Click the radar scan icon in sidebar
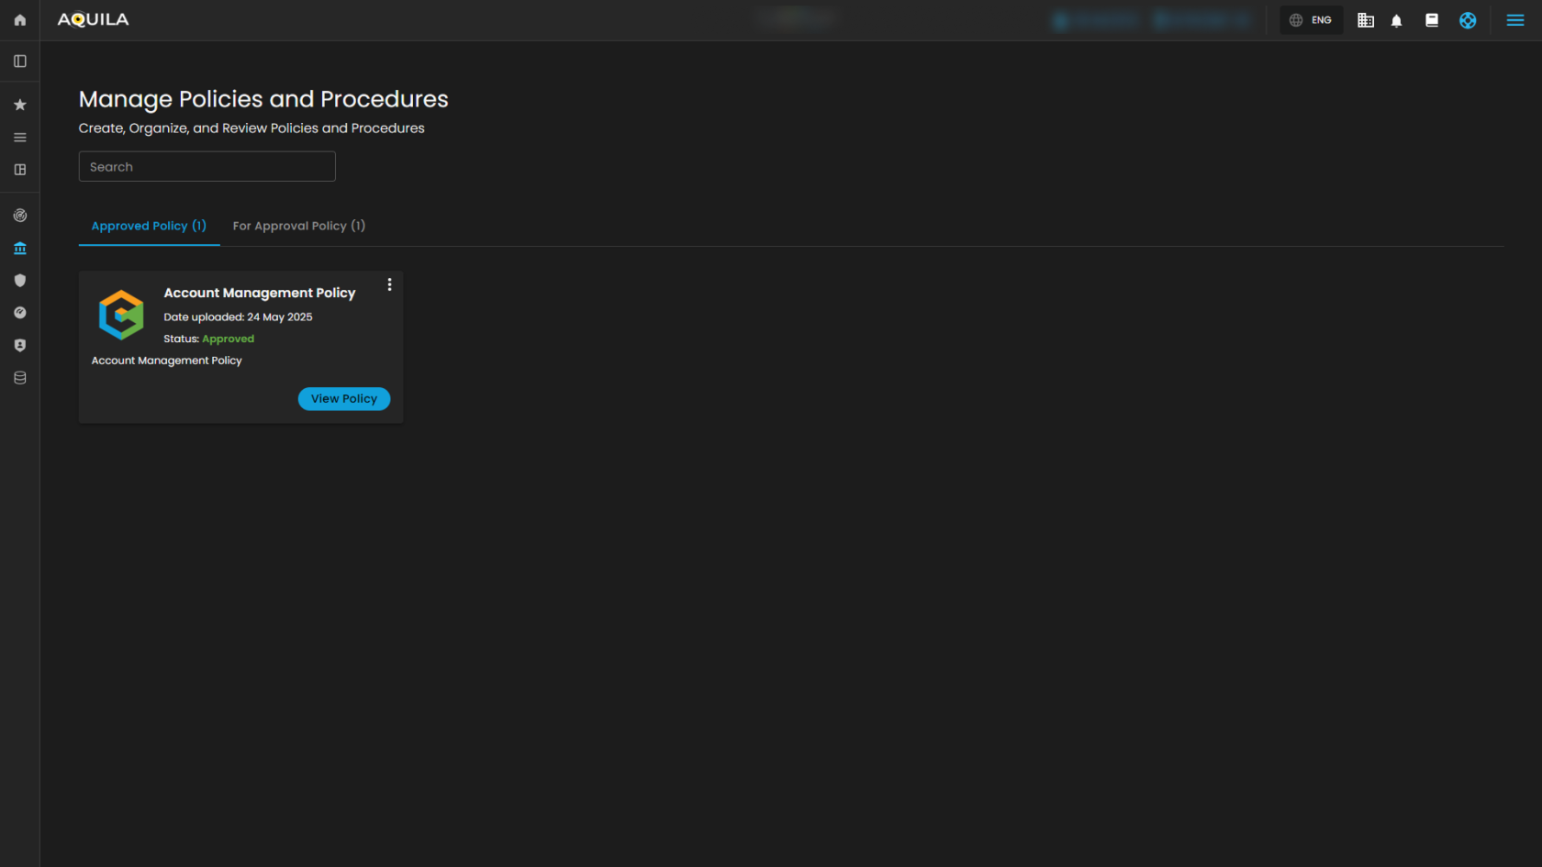 (19, 216)
